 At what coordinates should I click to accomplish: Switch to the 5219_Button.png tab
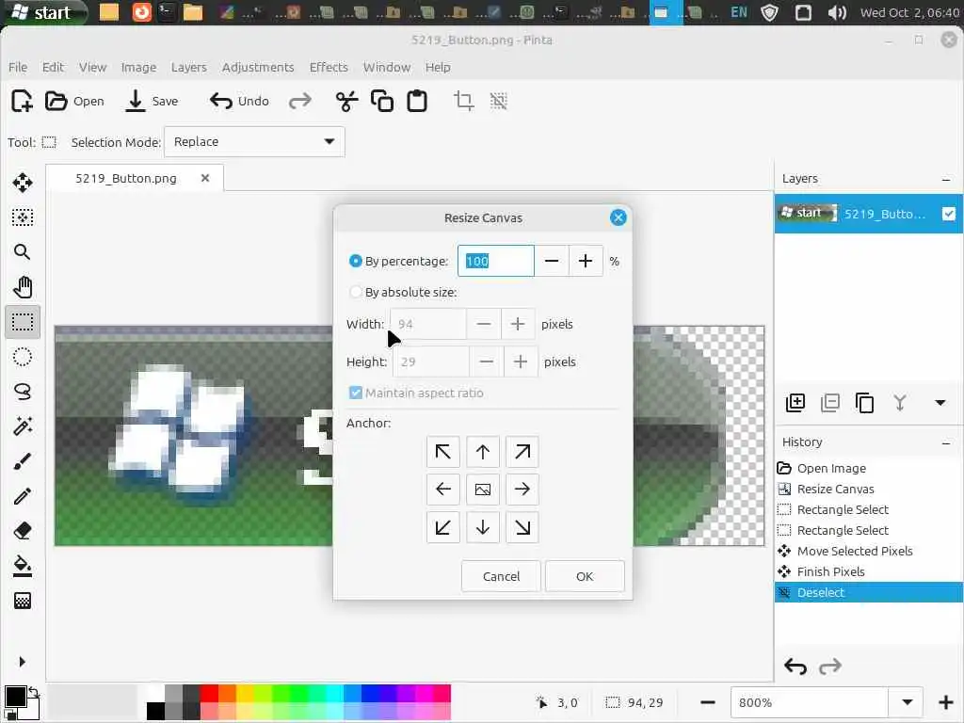[x=126, y=178]
